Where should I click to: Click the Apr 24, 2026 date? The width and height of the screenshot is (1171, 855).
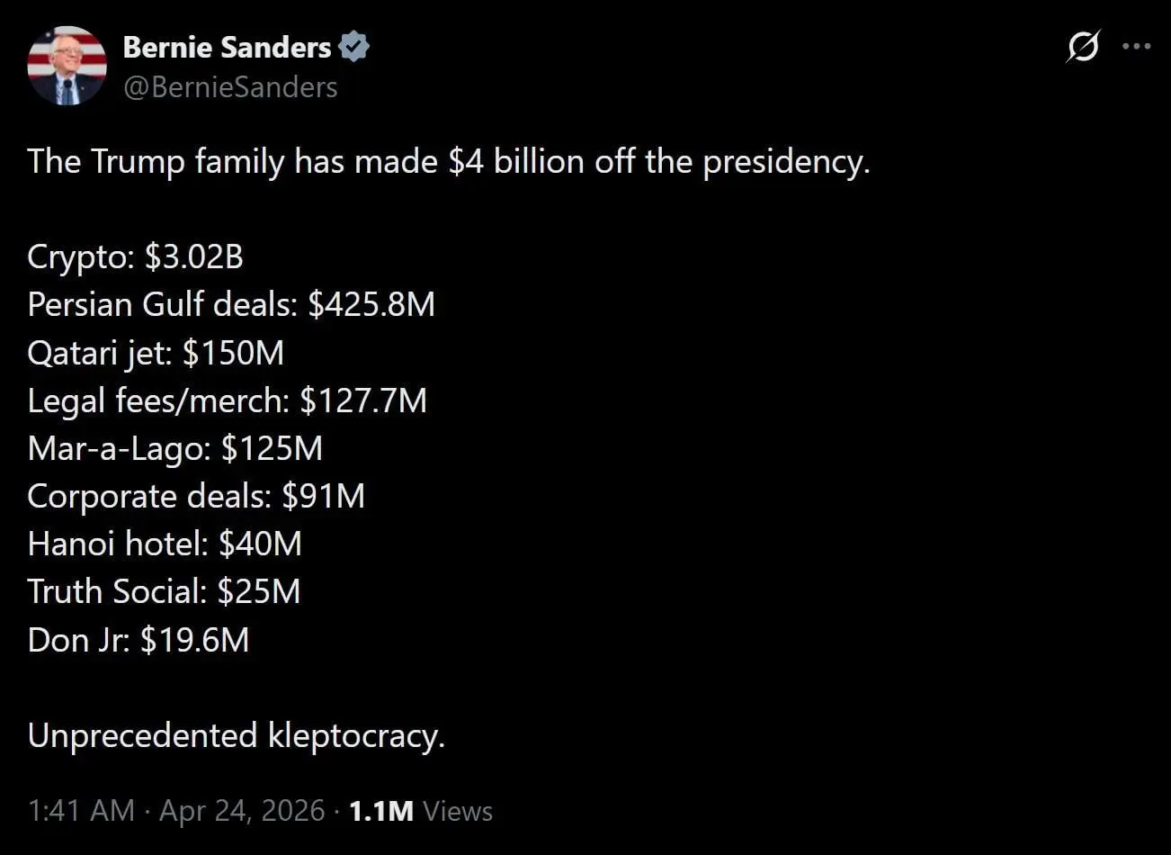point(242,811)
